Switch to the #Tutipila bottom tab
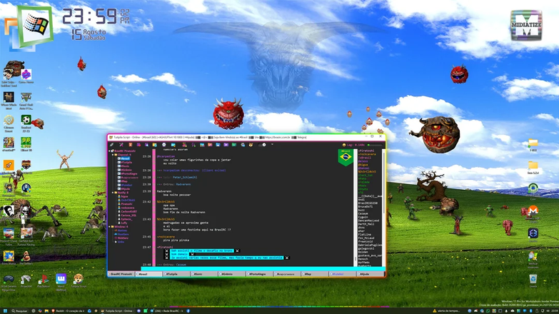The width and height of the screenshot is (559, 314). 176,274
